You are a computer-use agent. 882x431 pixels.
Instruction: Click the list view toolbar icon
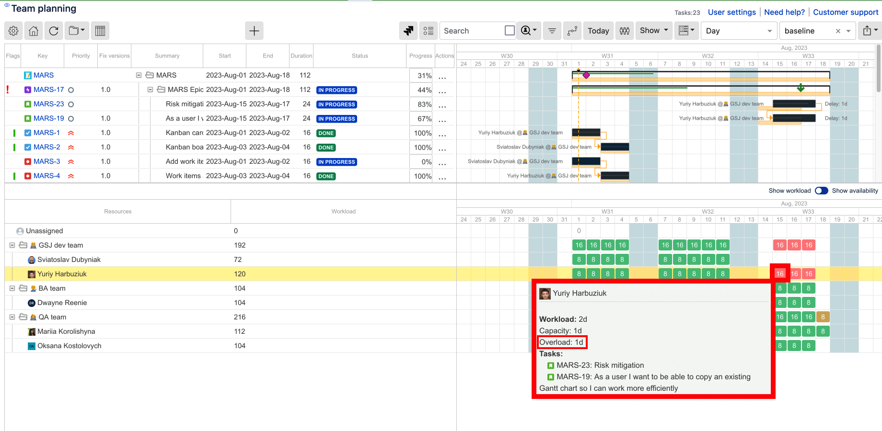[429, 31]
